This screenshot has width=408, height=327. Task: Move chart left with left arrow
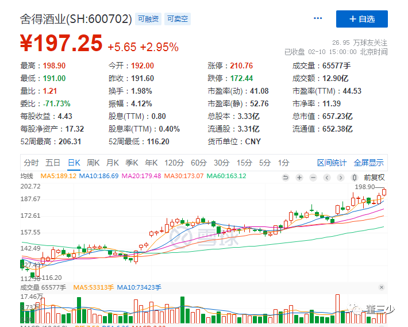(x=327, y=178)
